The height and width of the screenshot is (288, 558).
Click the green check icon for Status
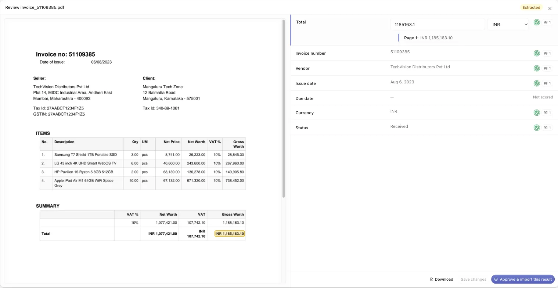(x=537, y=128)
